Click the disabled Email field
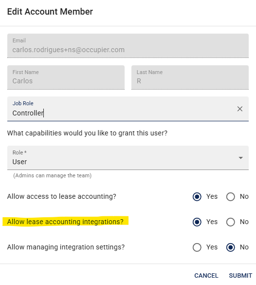 128,46
